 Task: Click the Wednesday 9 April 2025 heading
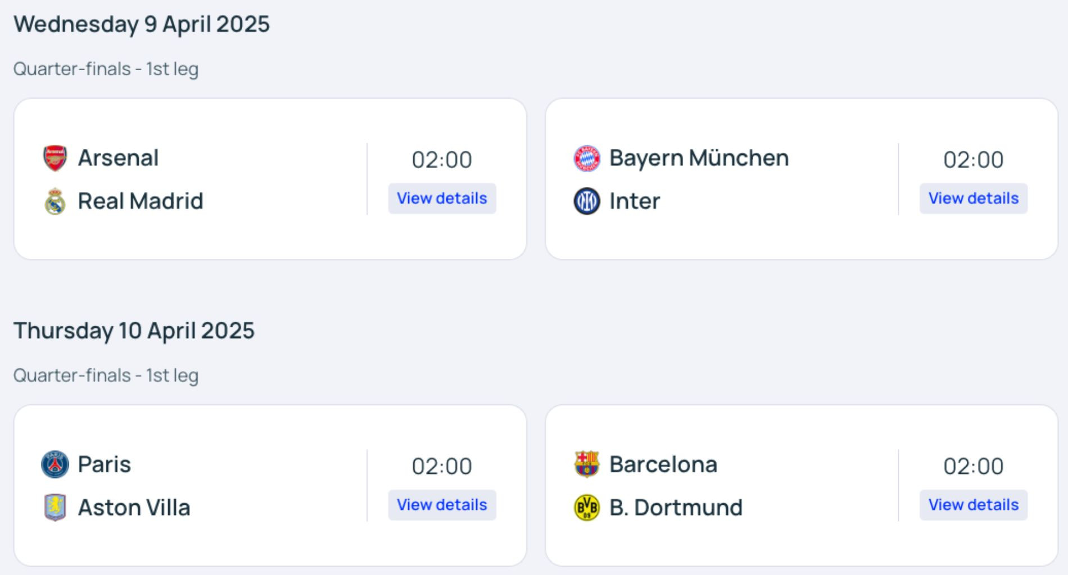click(142, 24)
